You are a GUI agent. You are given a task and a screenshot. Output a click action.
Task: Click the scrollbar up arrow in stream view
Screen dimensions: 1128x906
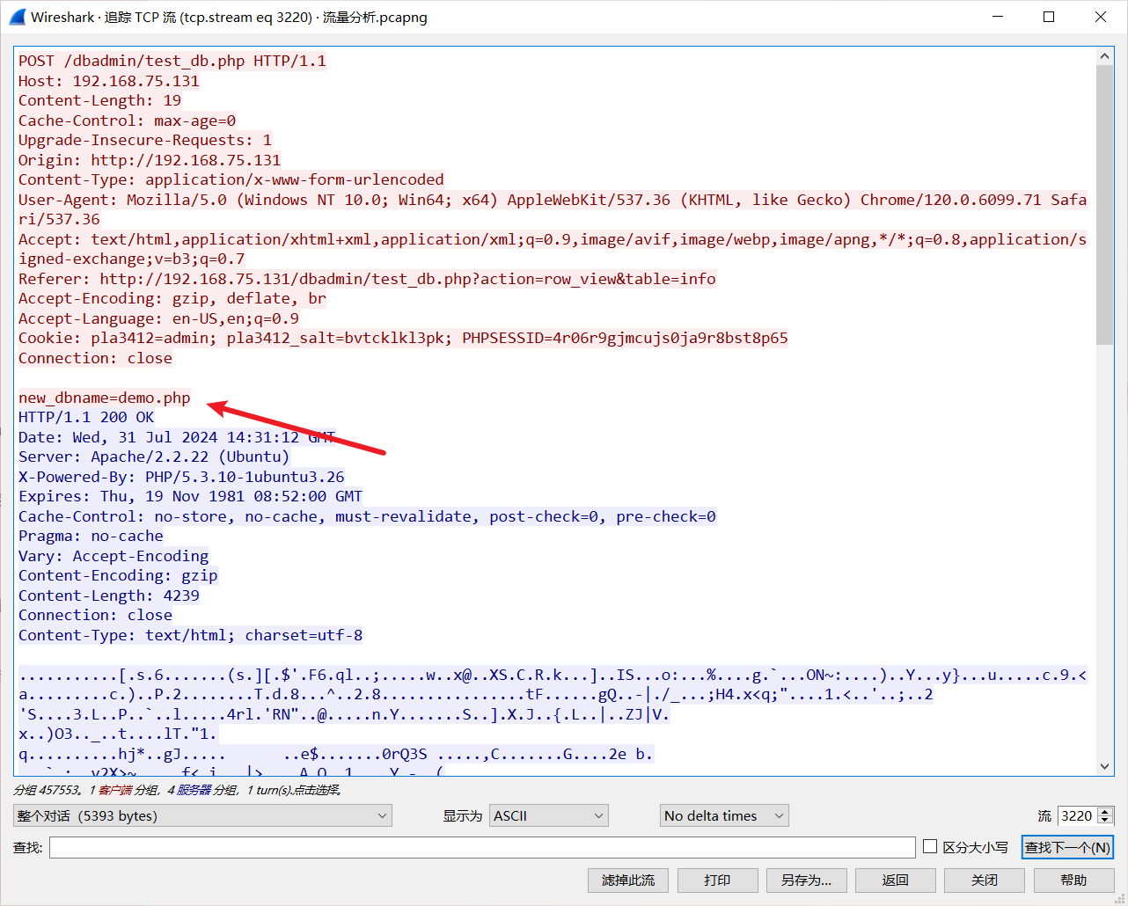coord(1105,56)
